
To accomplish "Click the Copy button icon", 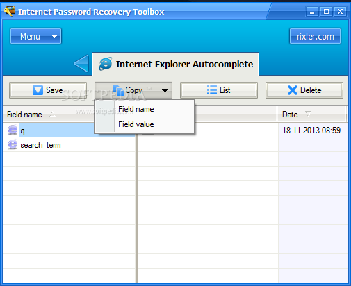I will [x=118, y=90].
